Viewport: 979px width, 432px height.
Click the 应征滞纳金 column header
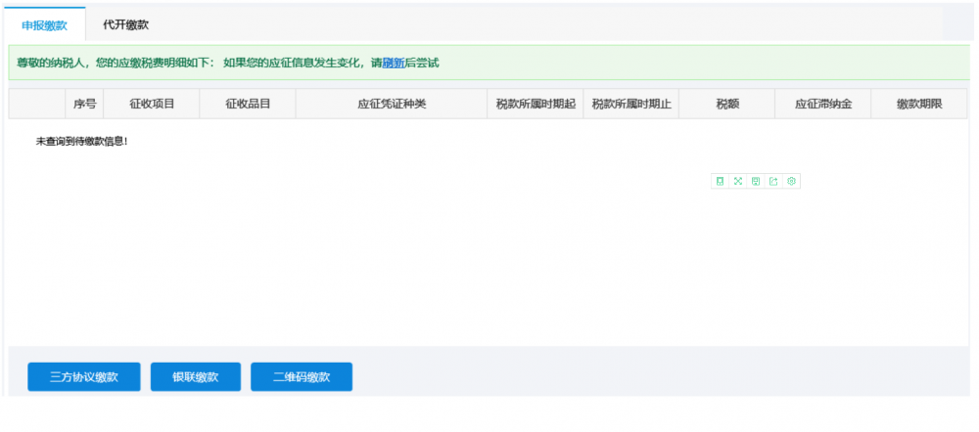[823, 104]
